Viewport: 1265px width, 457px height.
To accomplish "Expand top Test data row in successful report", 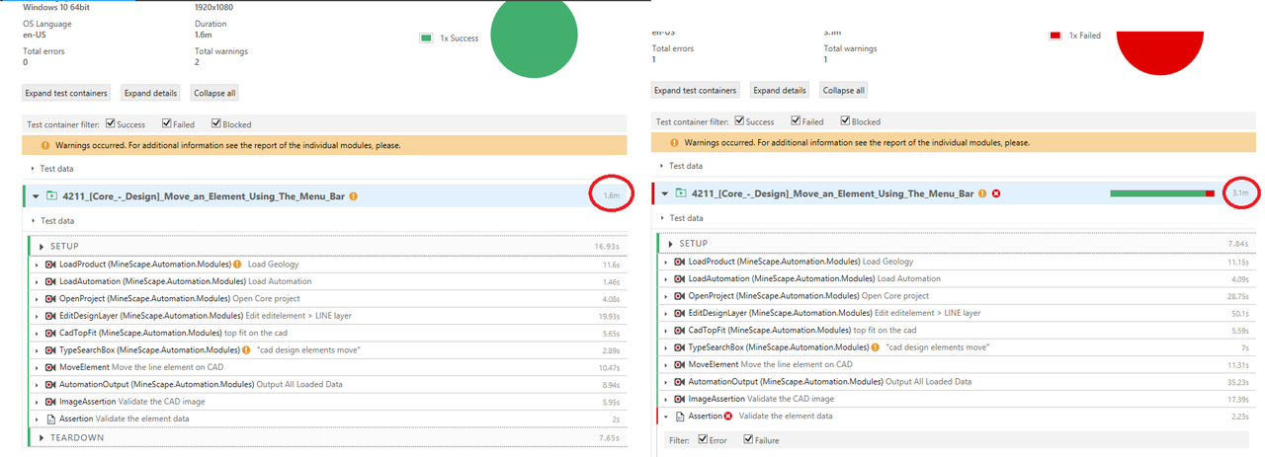I will coord(32,169).
